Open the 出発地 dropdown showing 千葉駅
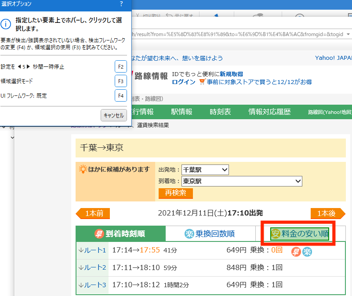The height and width of the screenshot is (296, 352). click(x=205, y=170)
